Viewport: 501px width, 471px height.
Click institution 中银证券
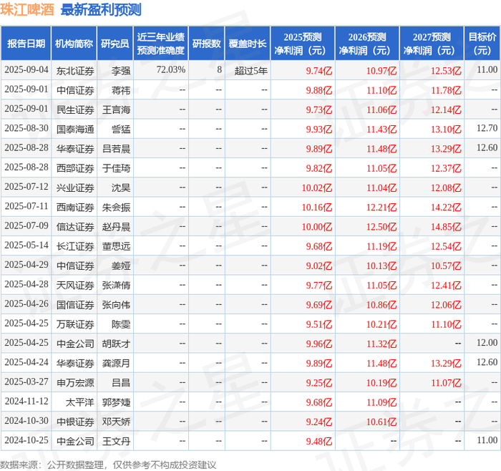click(75, 422)
